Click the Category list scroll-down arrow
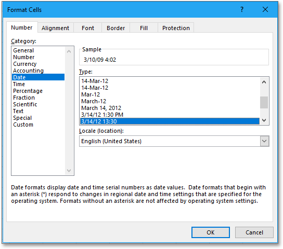283x249 pixels. (69, 170)
